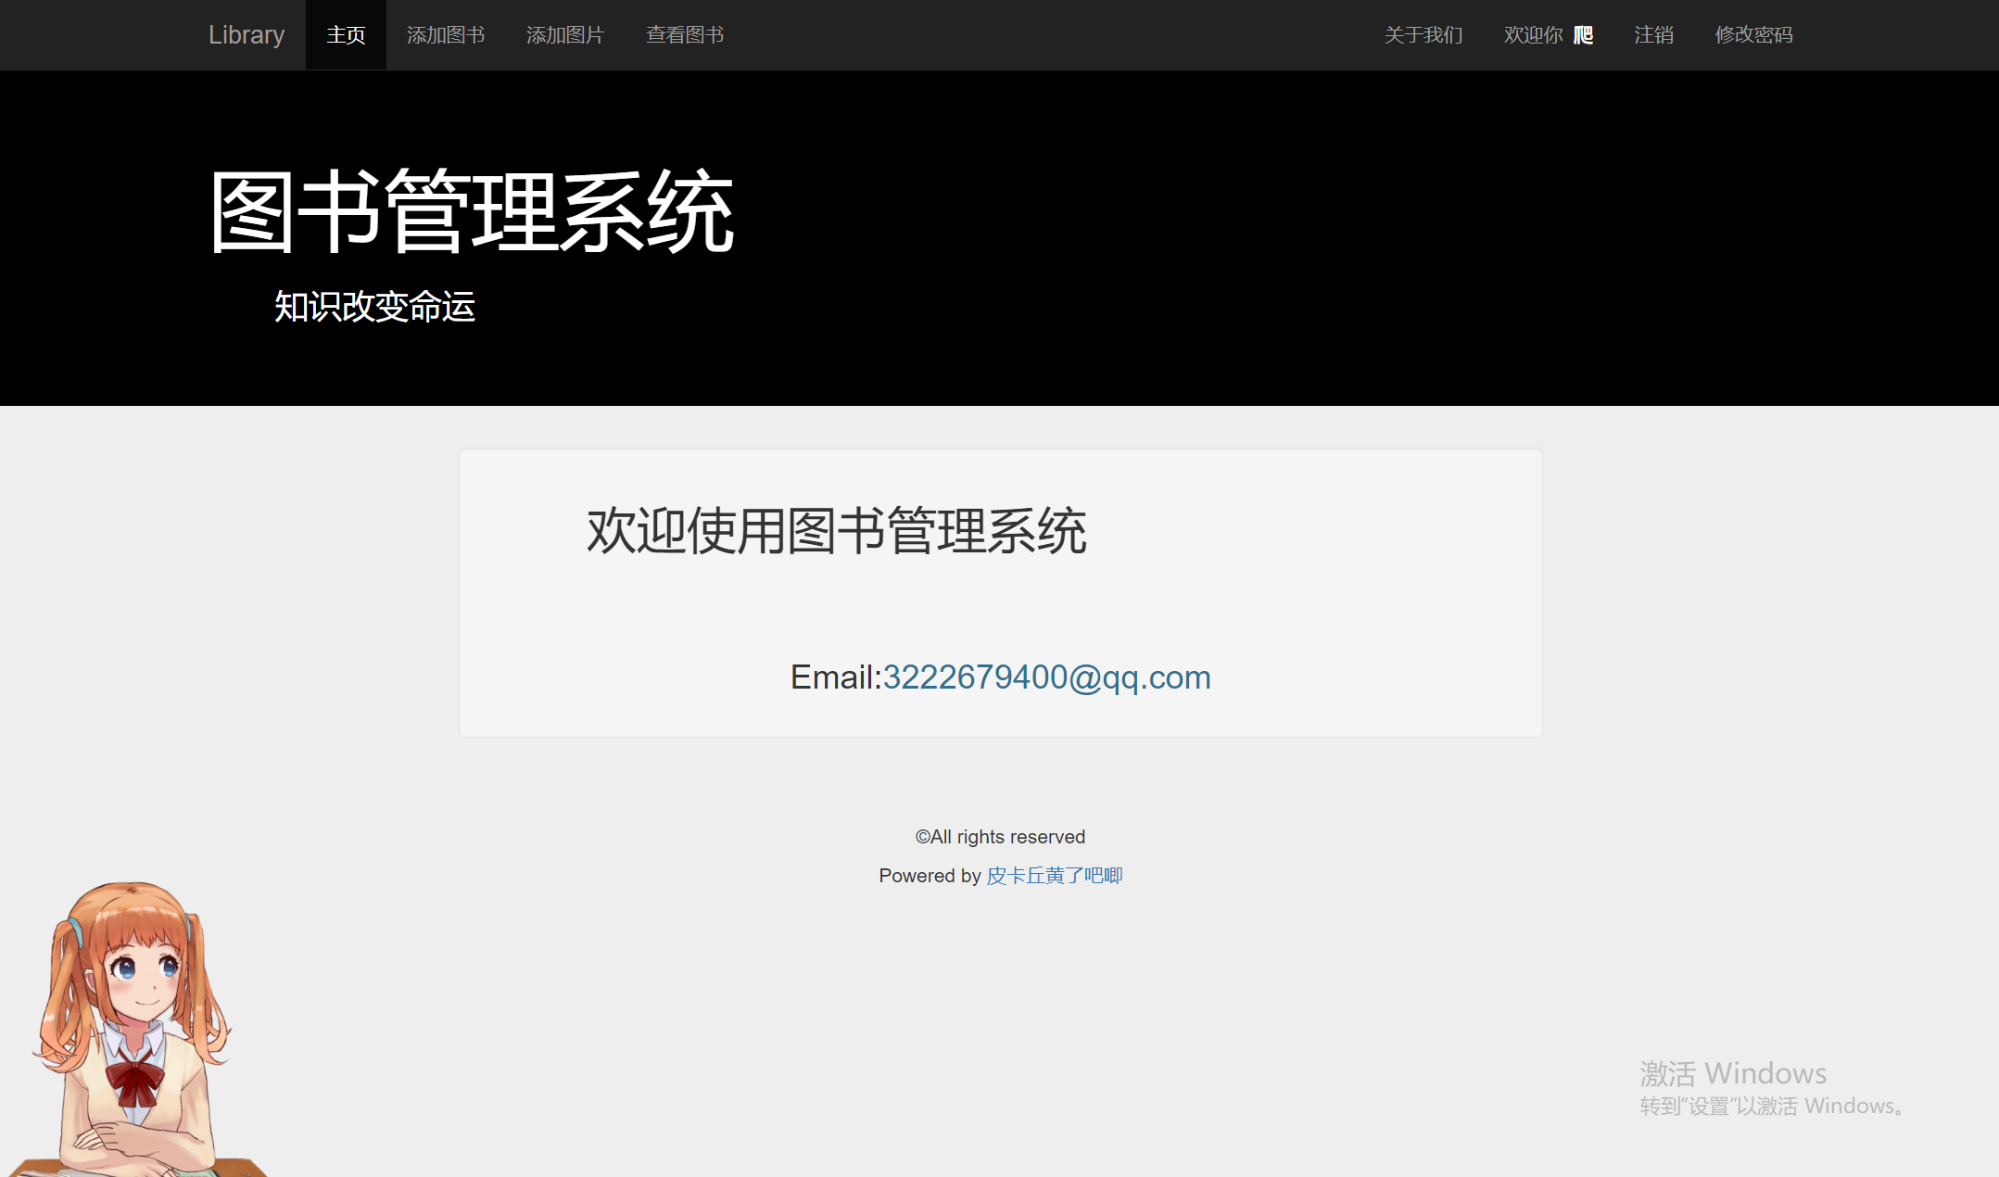Click the 知识改变命运 subtitle

pyautogui.click(x=374, y=307)
